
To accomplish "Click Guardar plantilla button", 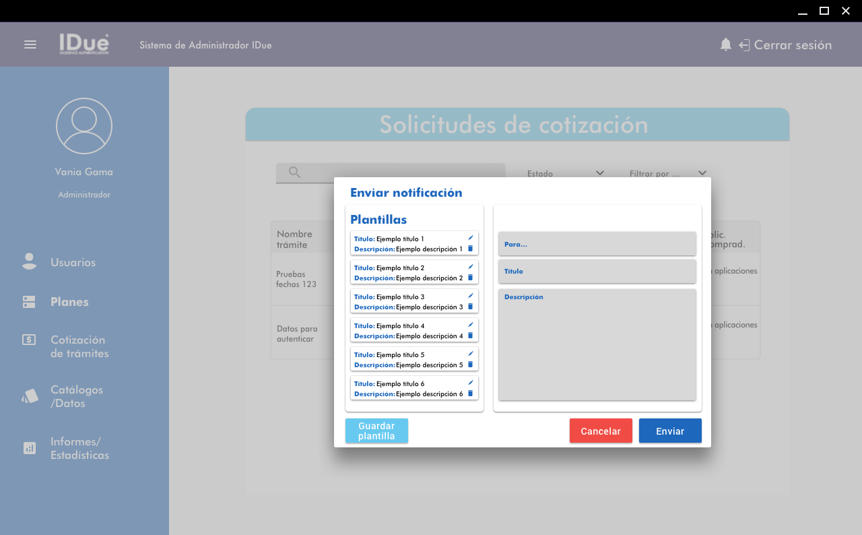I will click(x=376, y=431).
